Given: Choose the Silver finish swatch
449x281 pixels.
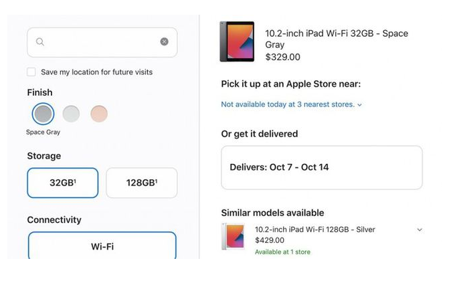Looking at the screenshot, I should (x=71, y=114).
